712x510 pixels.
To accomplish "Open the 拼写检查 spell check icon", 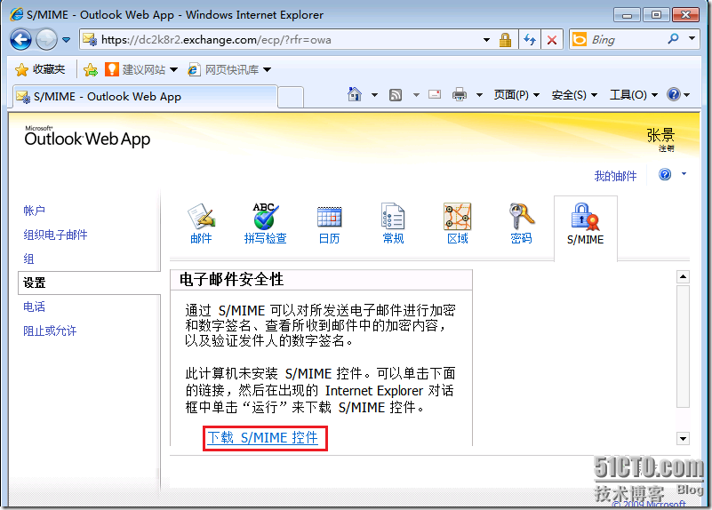I will pyautogui.click(x=265, y=223).
